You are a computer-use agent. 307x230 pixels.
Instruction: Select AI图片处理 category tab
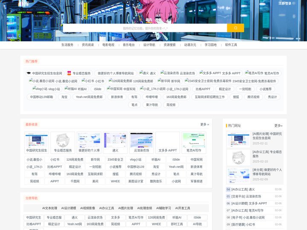125,208
